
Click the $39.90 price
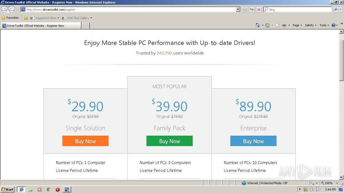pyautogui.click(x=170, y=106)
